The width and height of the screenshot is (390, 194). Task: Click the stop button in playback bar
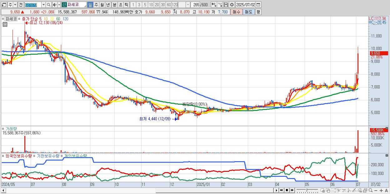pyautogui.click(x=287, y=190)
